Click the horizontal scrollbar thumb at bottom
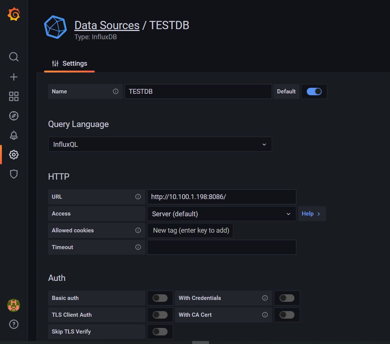The image size is (390, 344). point(200,343)
